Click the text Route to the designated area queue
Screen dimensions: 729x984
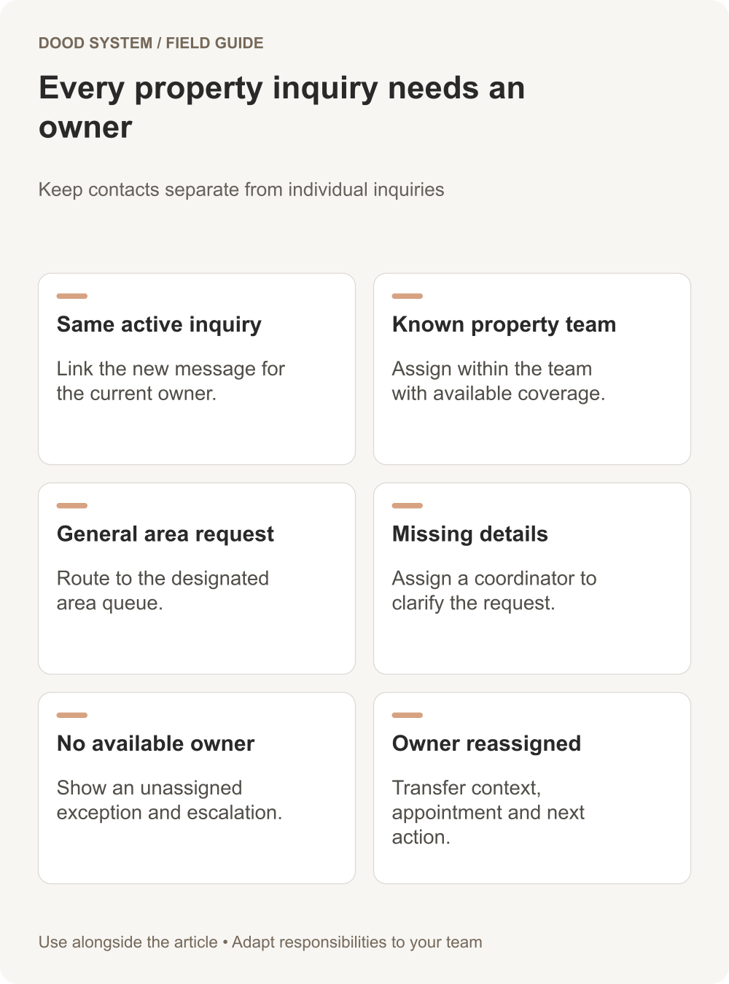[163, 590]
